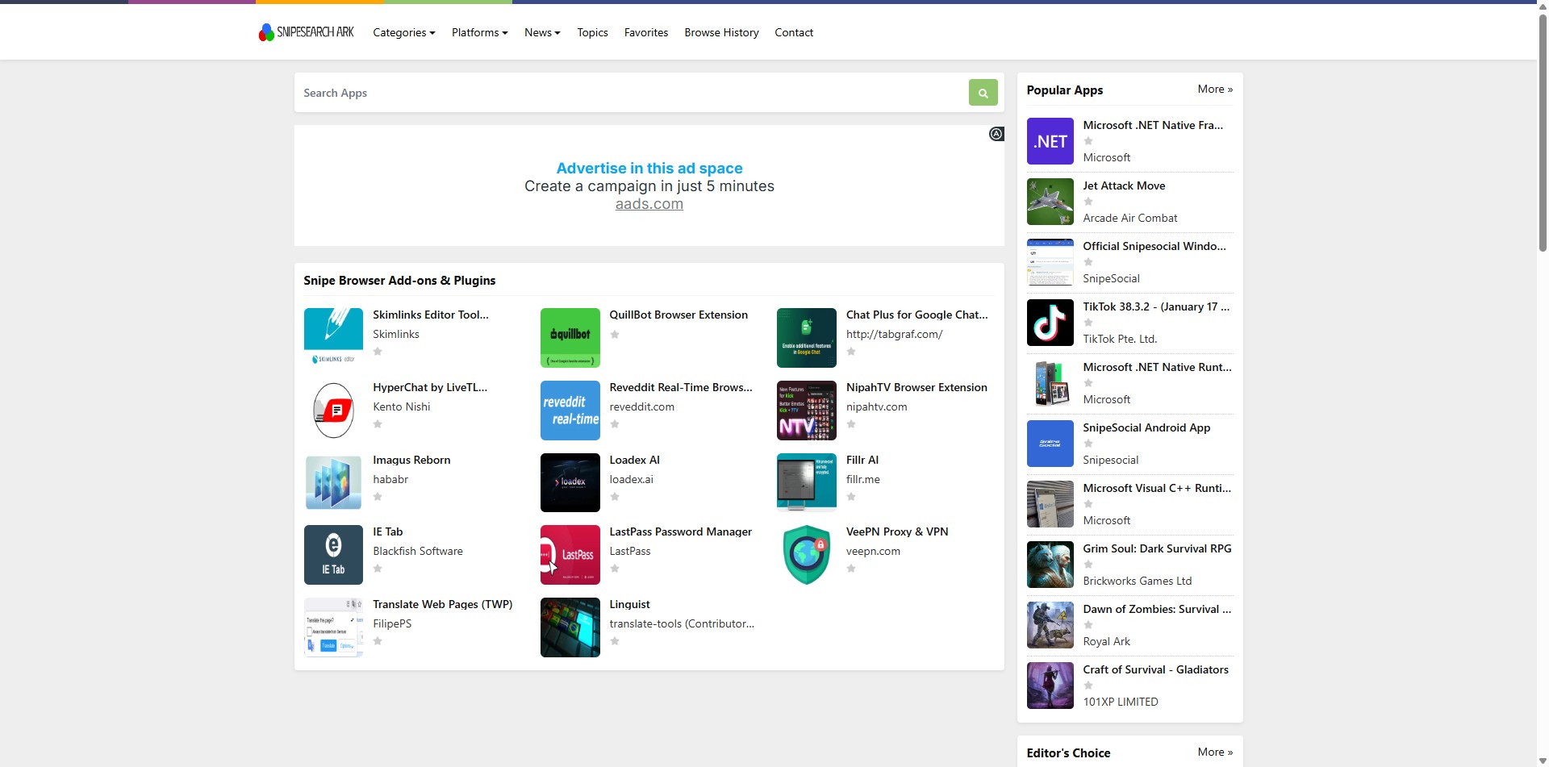The height and width of the screenshot is (767, 1549).
Task: Toggle favorite star for LastPass
Action: coord(615,568)
